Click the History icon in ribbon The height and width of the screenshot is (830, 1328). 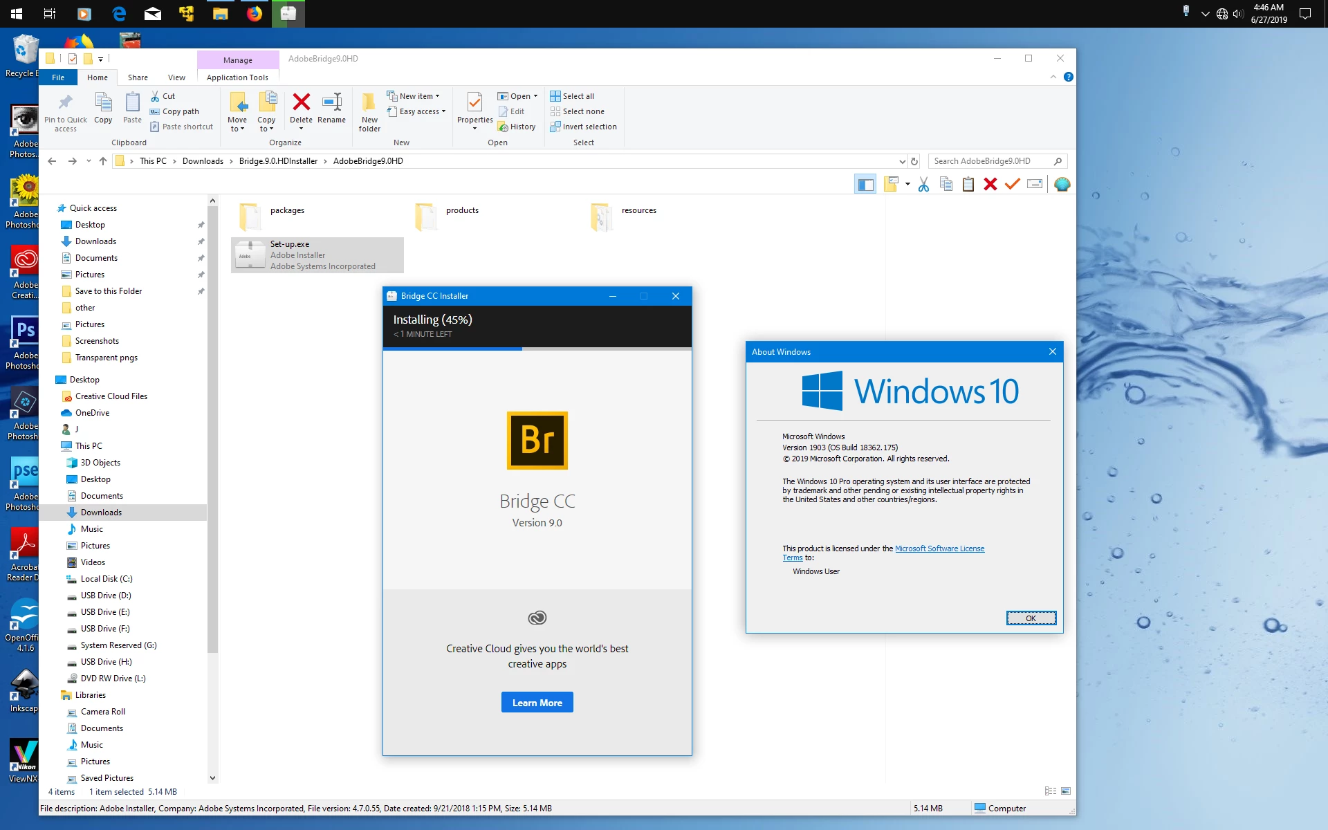516,127
